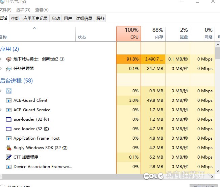Click the Device Association Framework icon
Image resolution: width=220 pixels, height=187 pixels.
tap(9, 167)
